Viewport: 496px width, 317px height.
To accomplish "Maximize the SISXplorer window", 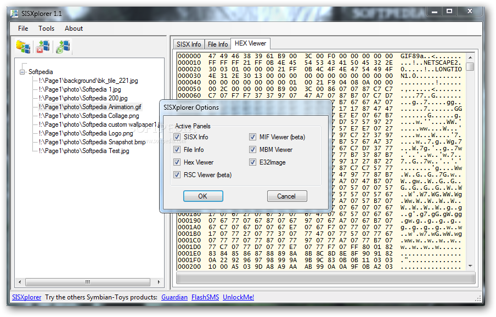I will [x=449, y=12].
